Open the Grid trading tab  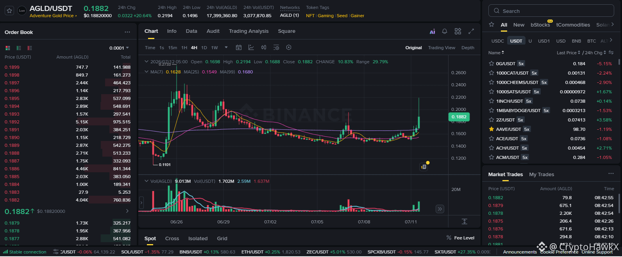(x=222, y=239)
